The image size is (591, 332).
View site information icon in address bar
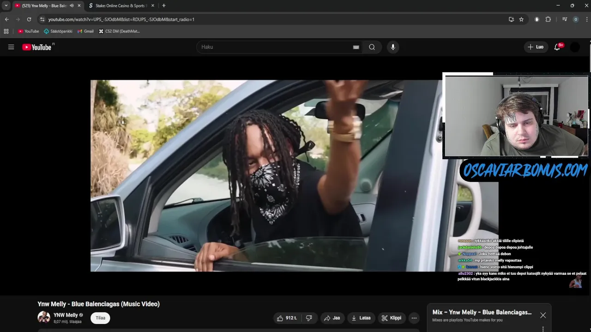pyautogui.click(x=42, y=19)
